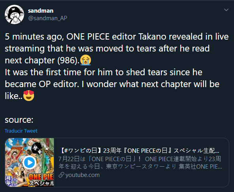Click the second description line of card
The height and width of the screenshot is (192, 234).
(140, 166)
